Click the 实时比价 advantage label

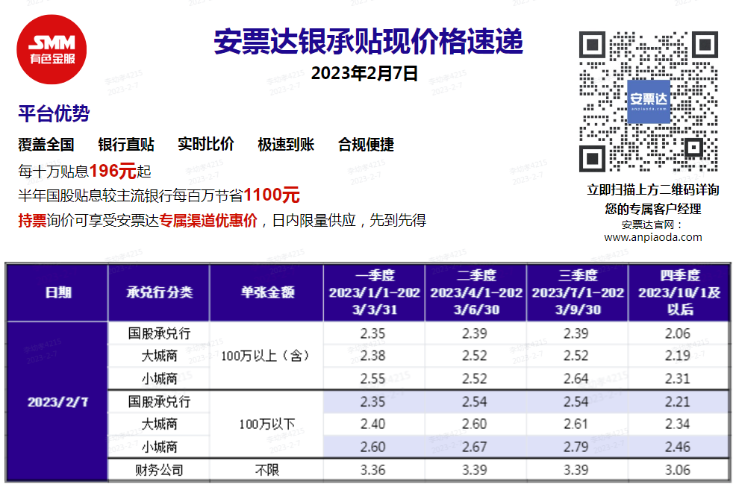point(205,144)
